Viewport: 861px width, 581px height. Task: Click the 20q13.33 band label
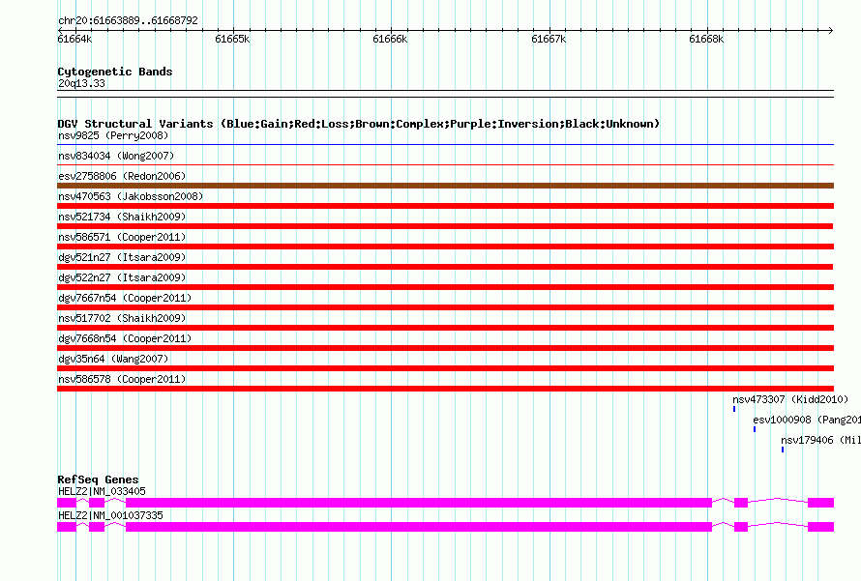pyautogui.click(x=81, y=83)
